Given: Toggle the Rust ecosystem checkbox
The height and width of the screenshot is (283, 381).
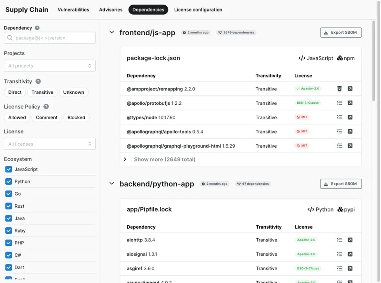Looking at the screenshot, I should (x=9, y=206).
